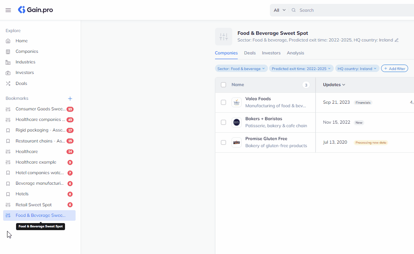414x254 pixels.
Task: Click filter icon beside Retail Sweet Spot
Action: click(x=8, y=205)
